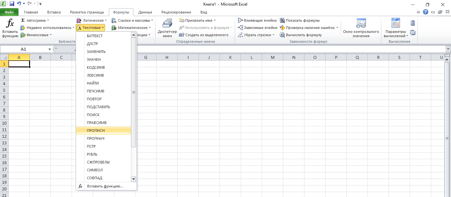Open Окно контрольного значения watch window
Viewport: 451px width, 197px height.
pos(361,29)
